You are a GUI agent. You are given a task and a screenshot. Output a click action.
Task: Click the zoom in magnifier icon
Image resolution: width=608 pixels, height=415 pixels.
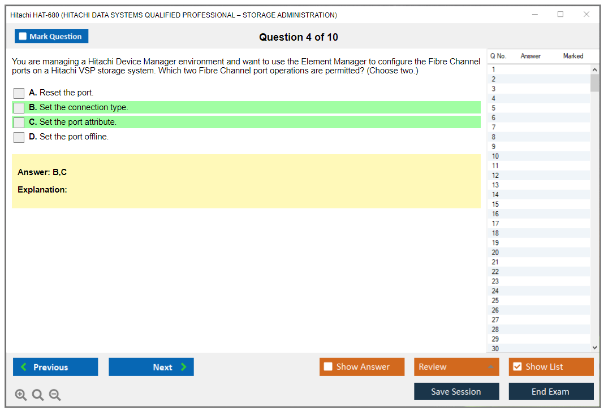20,395
